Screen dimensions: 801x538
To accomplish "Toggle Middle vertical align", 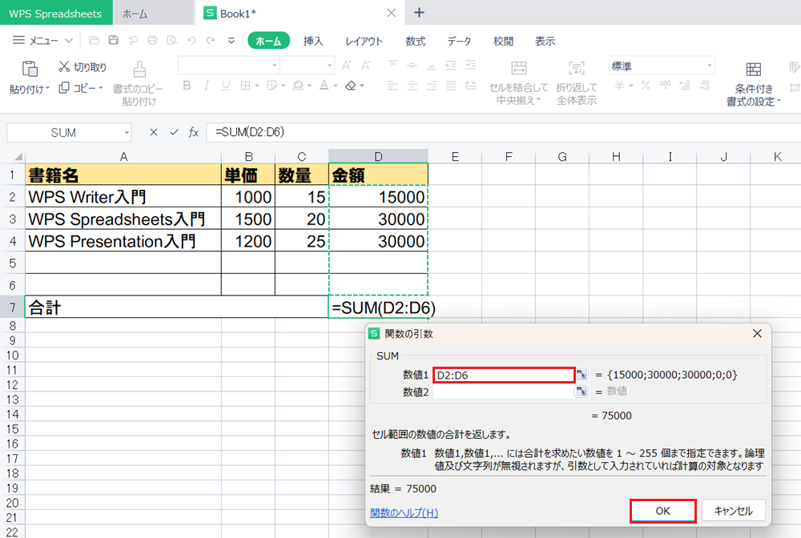I will (x=413, y=65).
